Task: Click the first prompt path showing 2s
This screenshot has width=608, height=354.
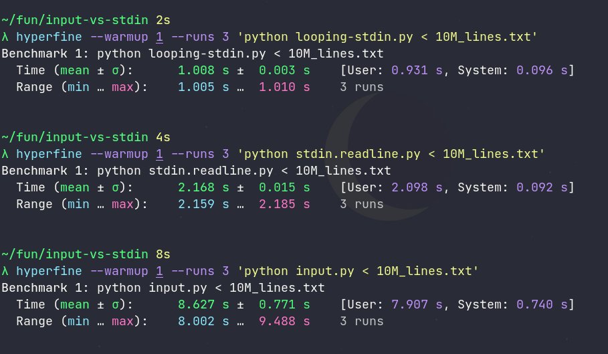Action: point(86,20)
